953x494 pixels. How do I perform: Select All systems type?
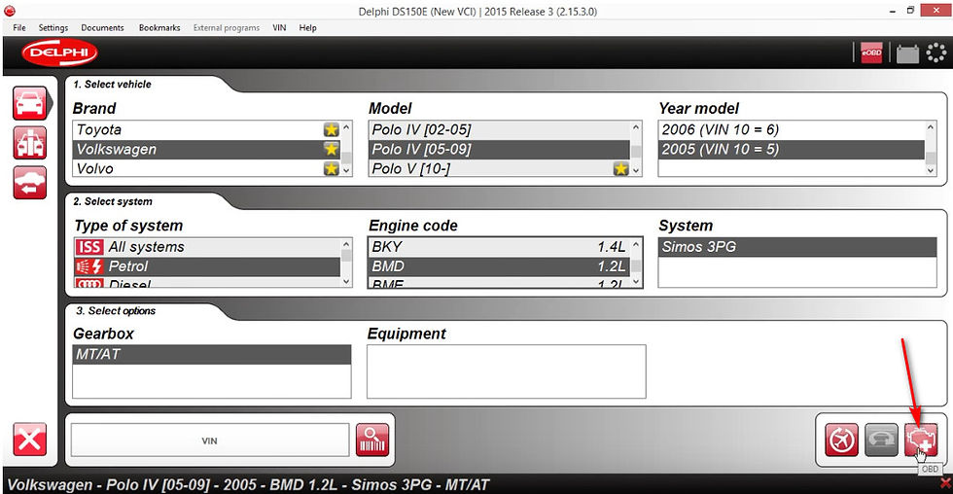point(206,247)
